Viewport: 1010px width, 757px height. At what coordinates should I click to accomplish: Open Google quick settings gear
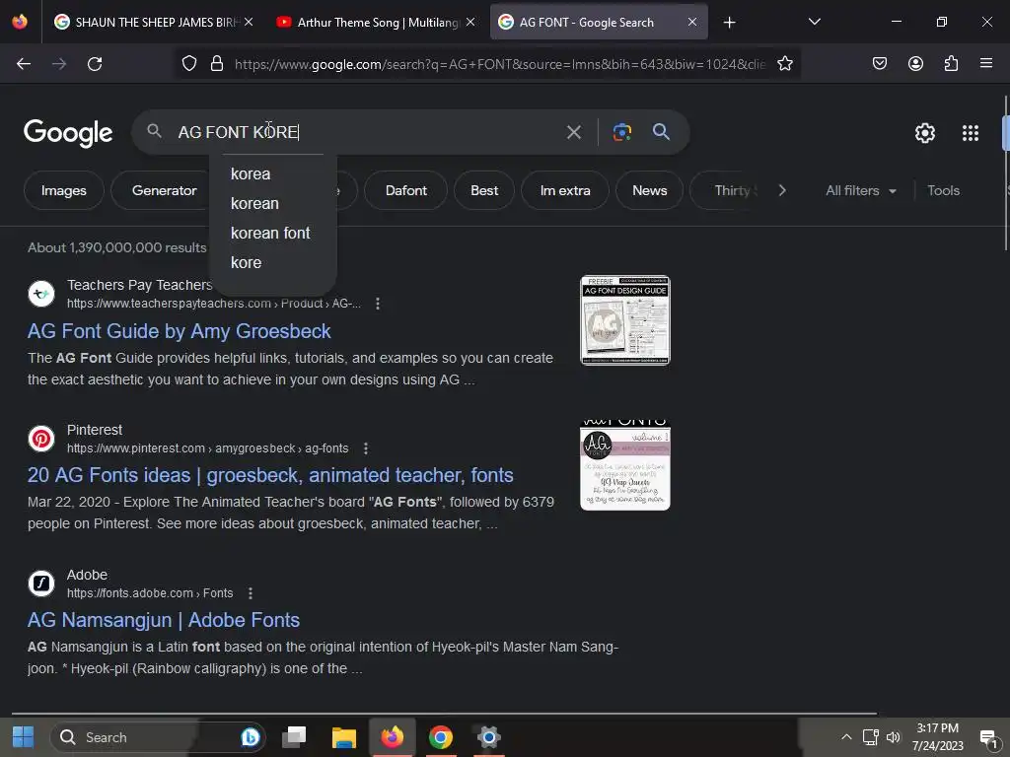pos(925,133)
